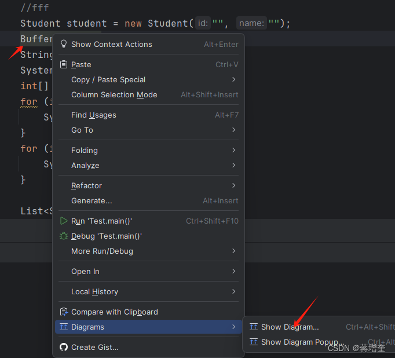Screen dimensions: 395x358
Task: Click the Debug bug icon
Action: [64, 236]
